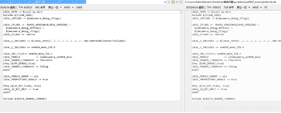The image size is (281, 113).
Task: Click left pane LOCAL_MODULE_OWNER := qti line
Action: (21, 76)
